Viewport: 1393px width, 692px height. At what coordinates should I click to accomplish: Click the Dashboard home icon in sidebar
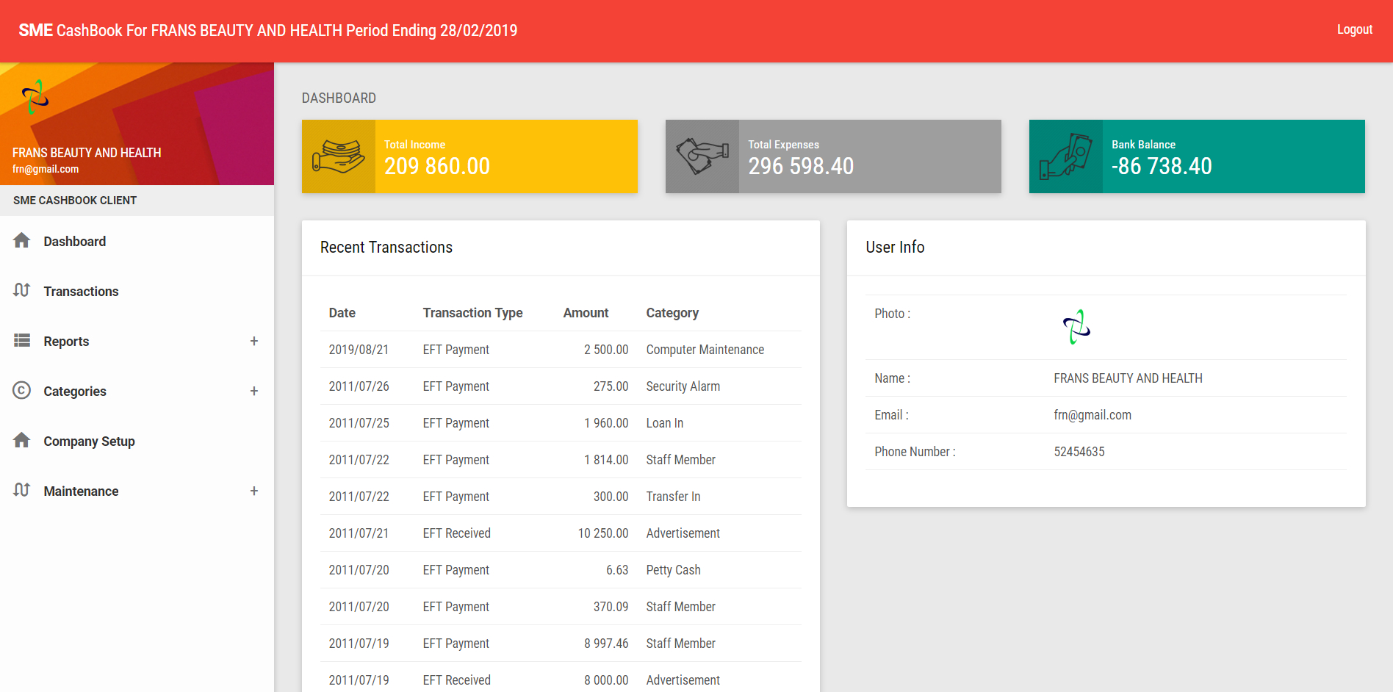[22, 240]
